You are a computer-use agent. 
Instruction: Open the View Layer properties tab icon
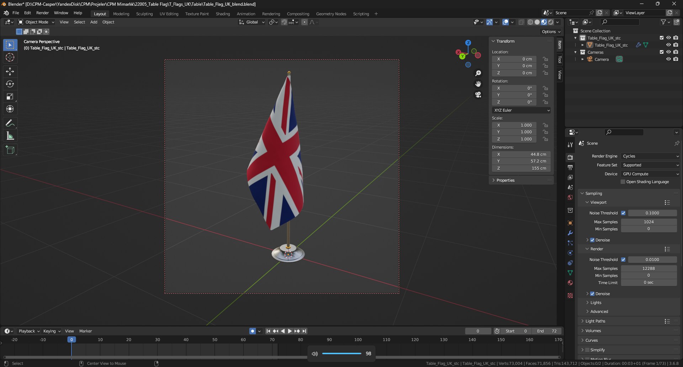(x=570, y=177)
